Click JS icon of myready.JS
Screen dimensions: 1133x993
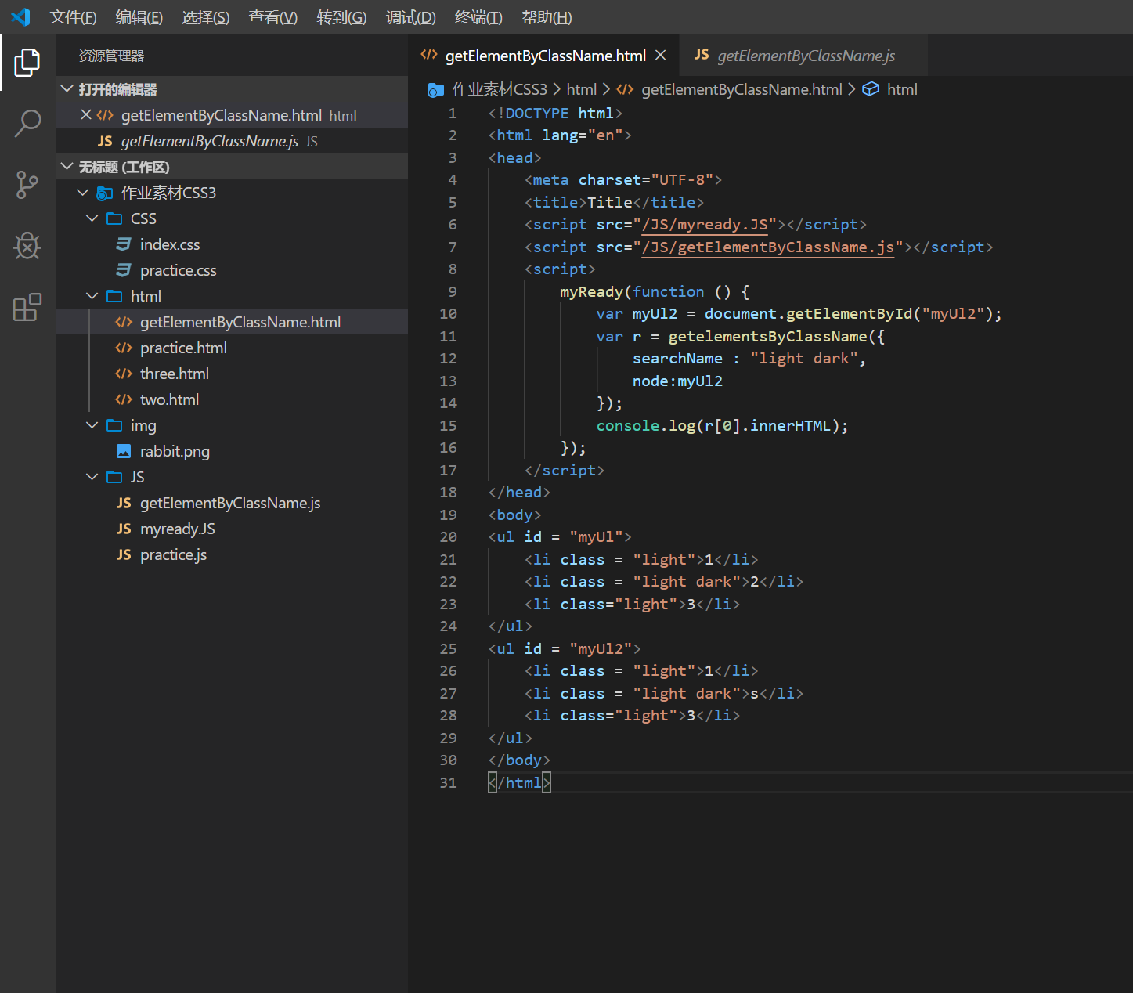(x=124, y=529)
